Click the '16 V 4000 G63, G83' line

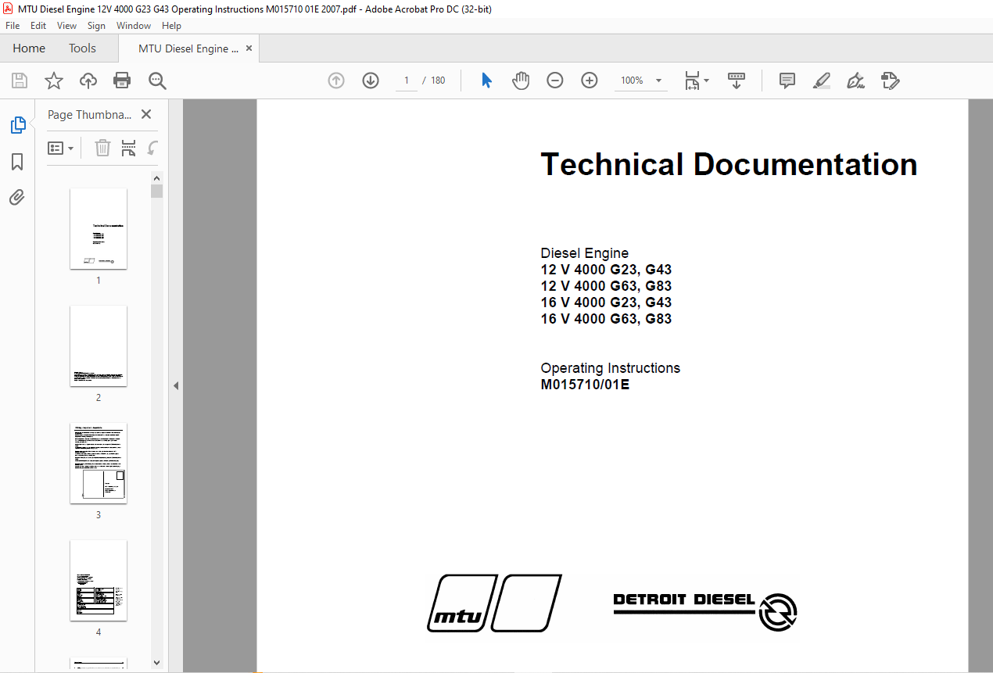606,319
